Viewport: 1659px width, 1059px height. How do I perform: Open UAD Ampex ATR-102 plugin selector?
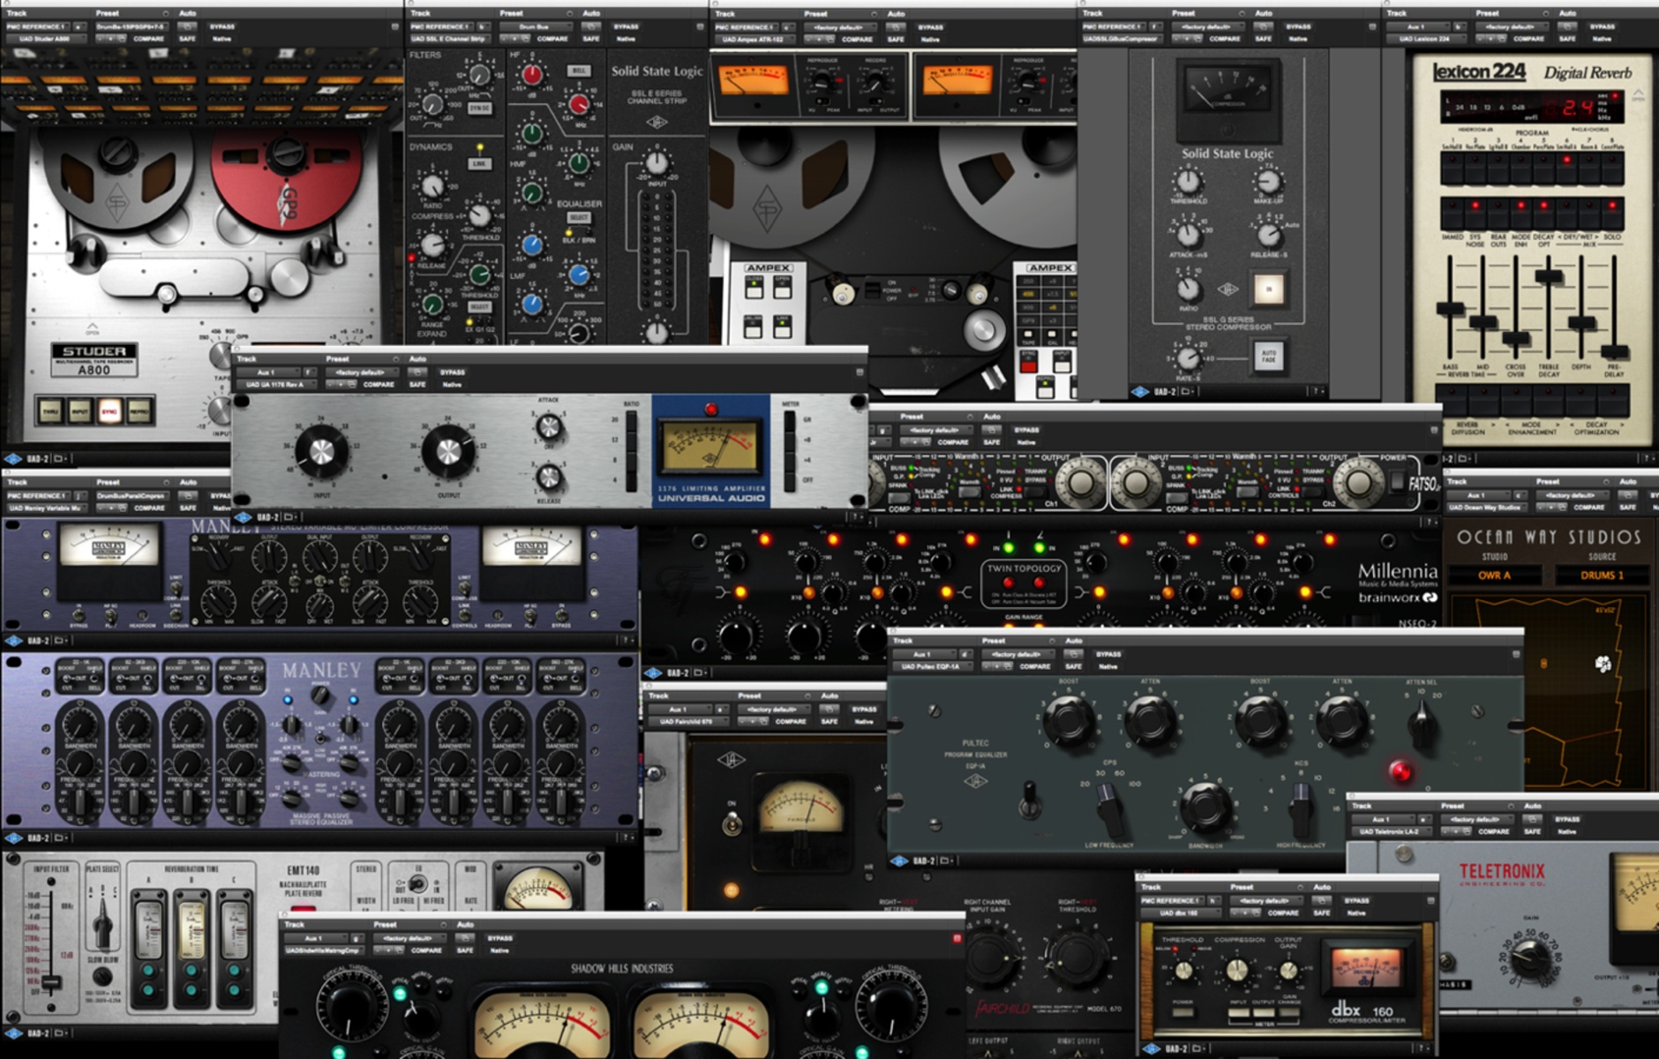[754, 40]
